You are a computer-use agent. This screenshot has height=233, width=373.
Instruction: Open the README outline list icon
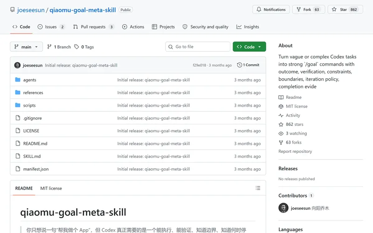(x=258, y=188)
